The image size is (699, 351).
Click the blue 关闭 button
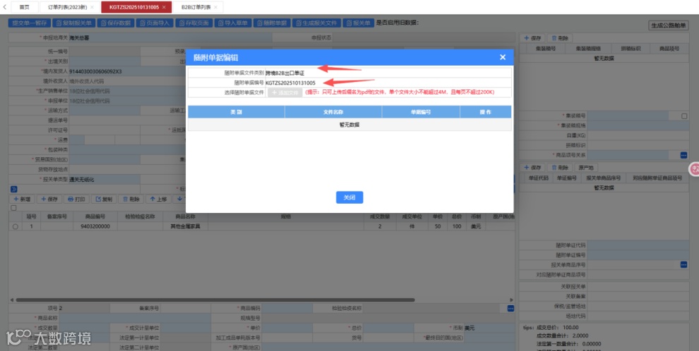coord(349,197)
